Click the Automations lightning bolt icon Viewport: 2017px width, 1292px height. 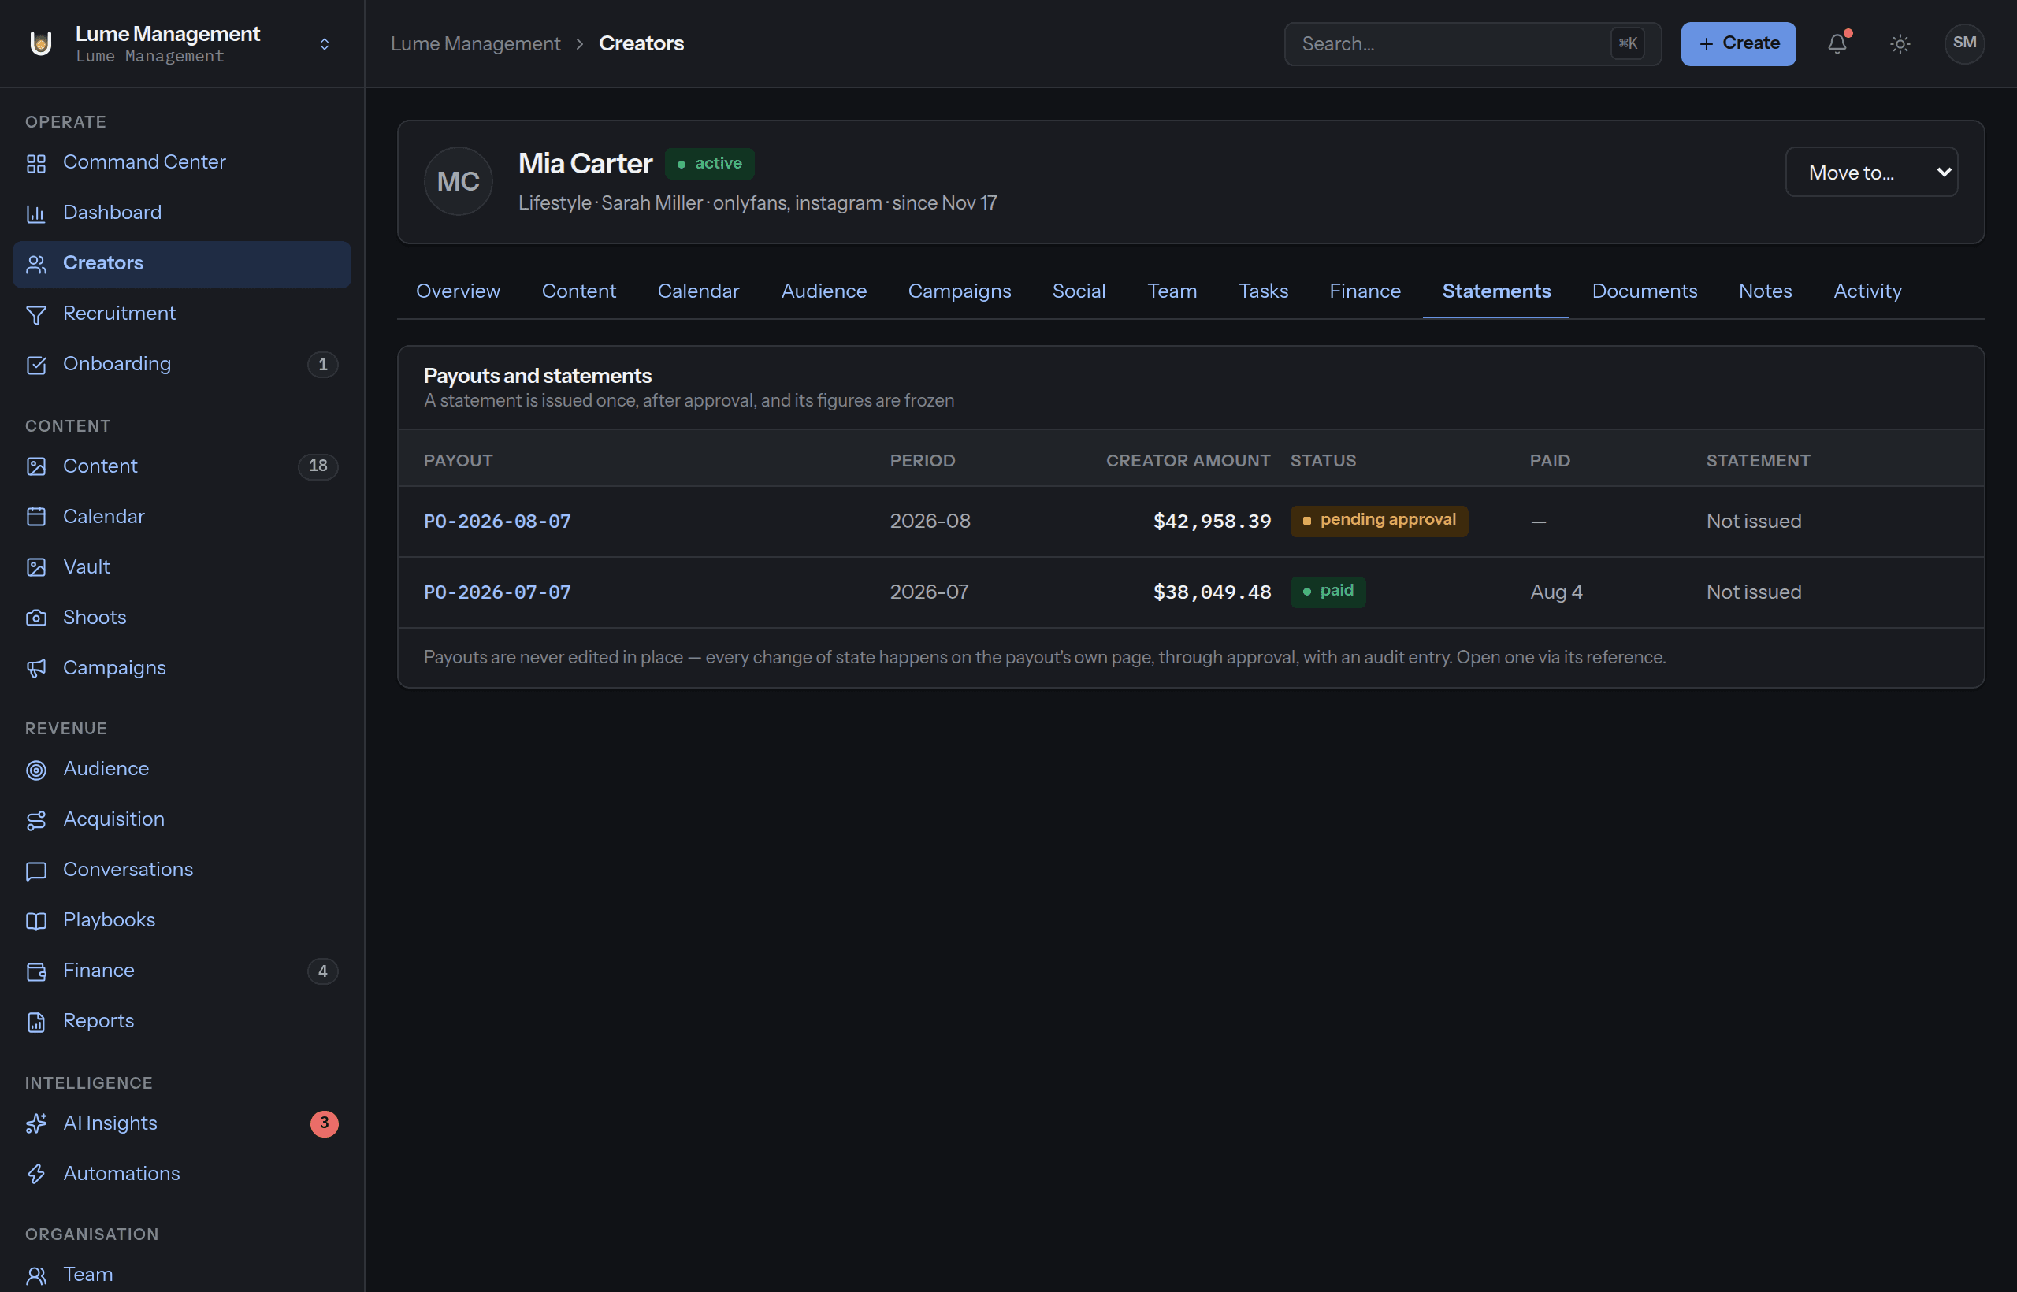(36, 1174)
